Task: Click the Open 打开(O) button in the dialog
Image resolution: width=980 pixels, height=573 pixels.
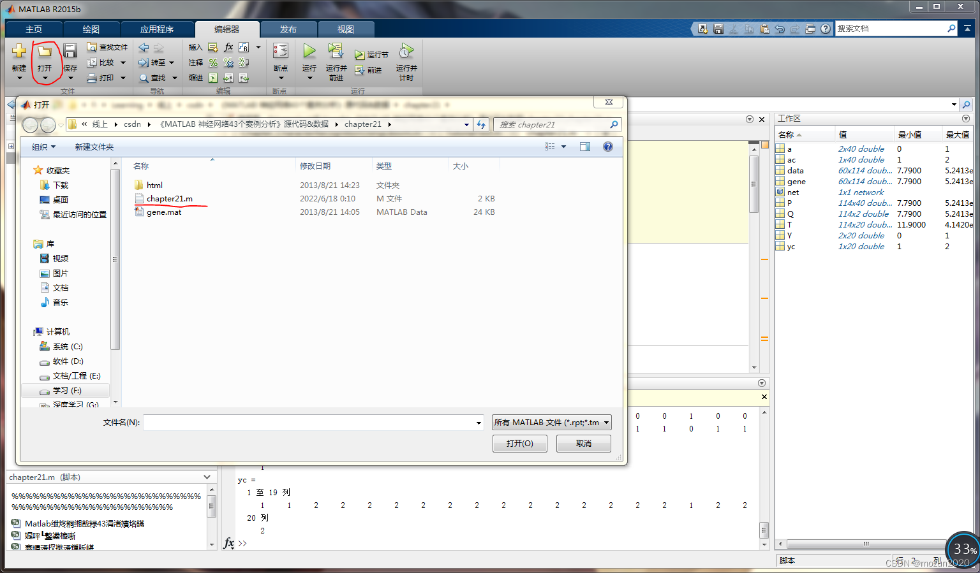Action: pyautogui.click(x=520, y=443)
